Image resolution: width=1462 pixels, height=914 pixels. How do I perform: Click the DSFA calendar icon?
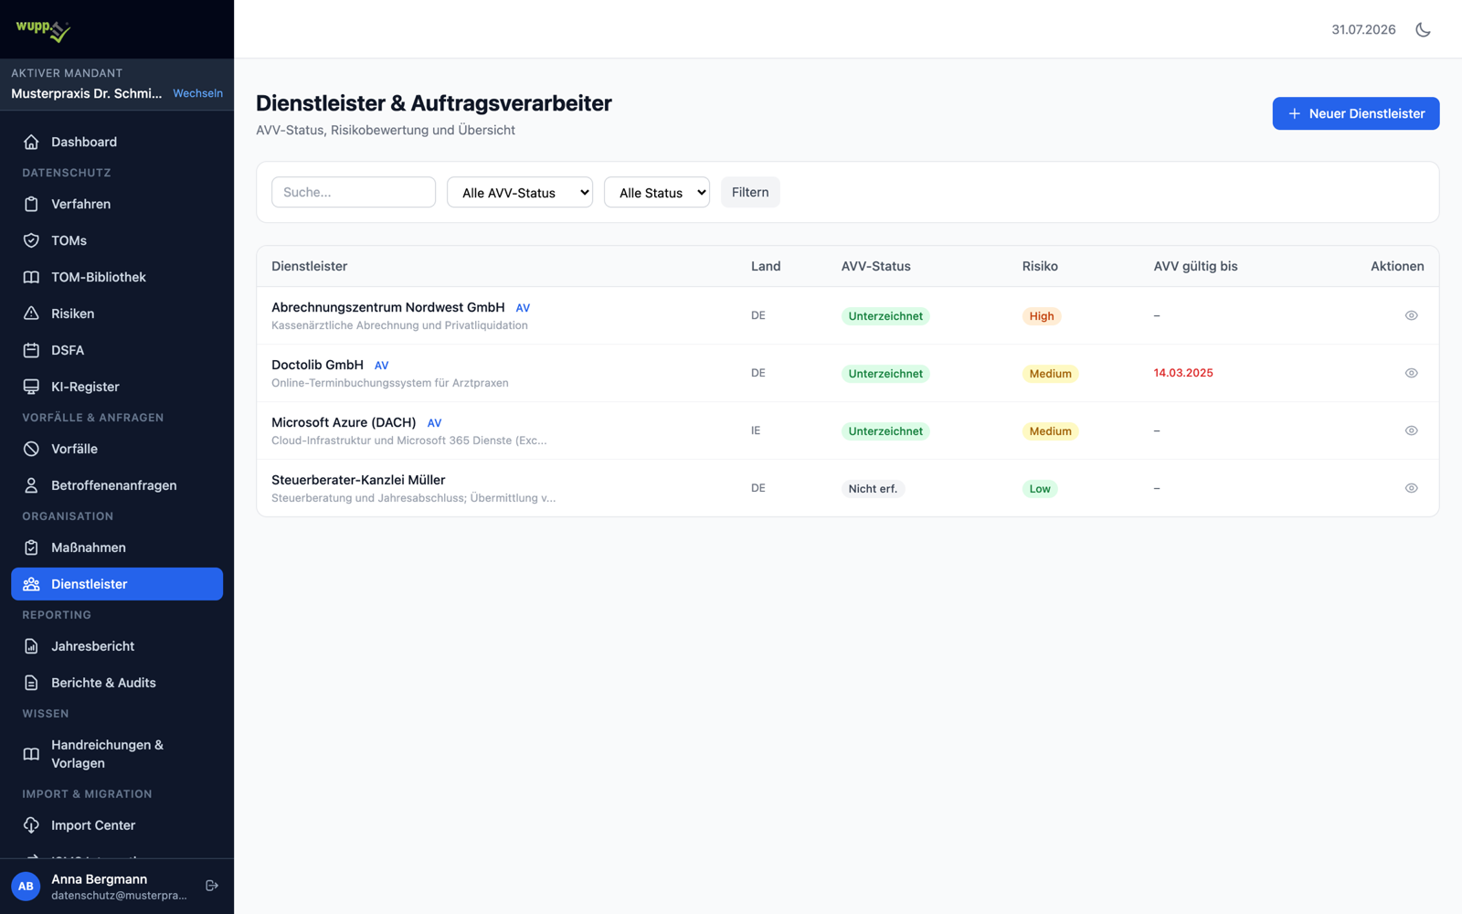point(31,350)
